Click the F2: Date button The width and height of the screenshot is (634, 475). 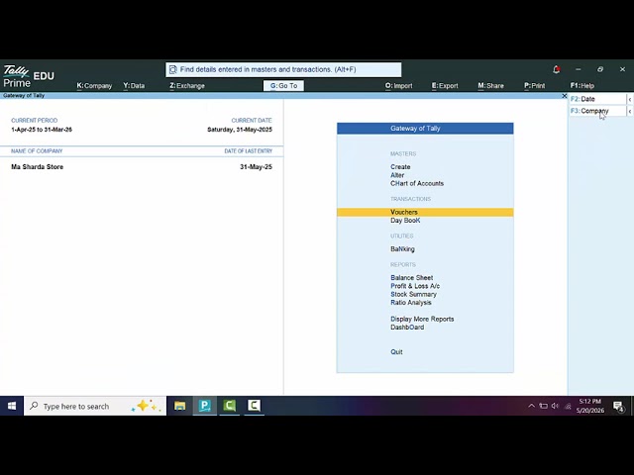(x=597, y=99)
